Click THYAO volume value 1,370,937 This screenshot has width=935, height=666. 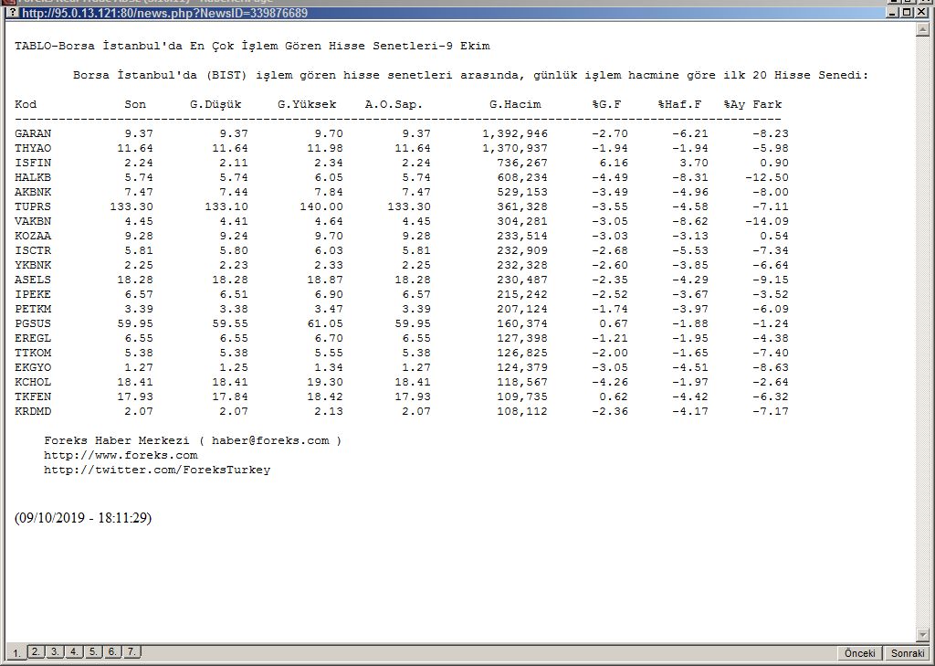[515, 149]
